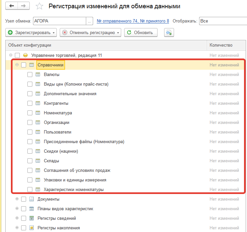Click the Планы видов характеристик icon

point(32,209)
